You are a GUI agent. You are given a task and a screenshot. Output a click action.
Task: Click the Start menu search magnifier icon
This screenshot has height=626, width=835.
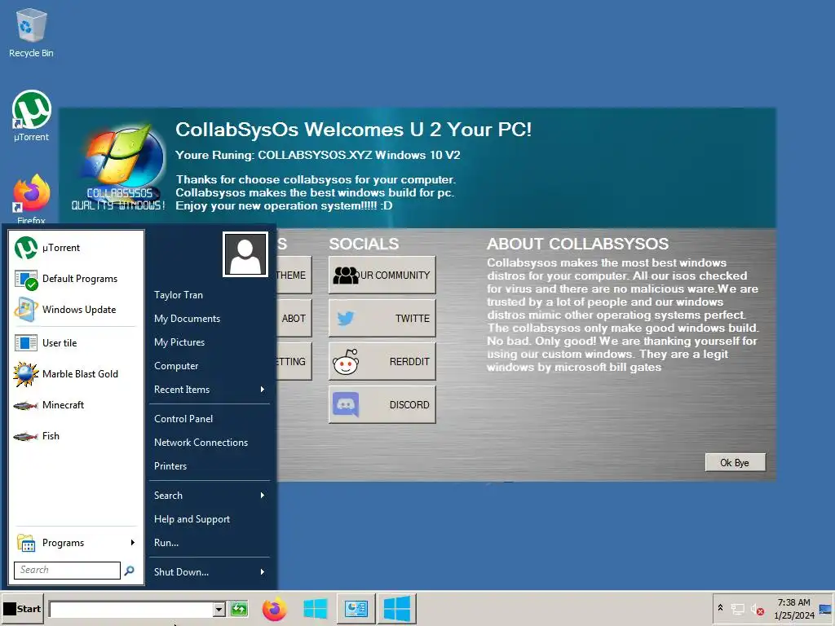pos(130,570)
